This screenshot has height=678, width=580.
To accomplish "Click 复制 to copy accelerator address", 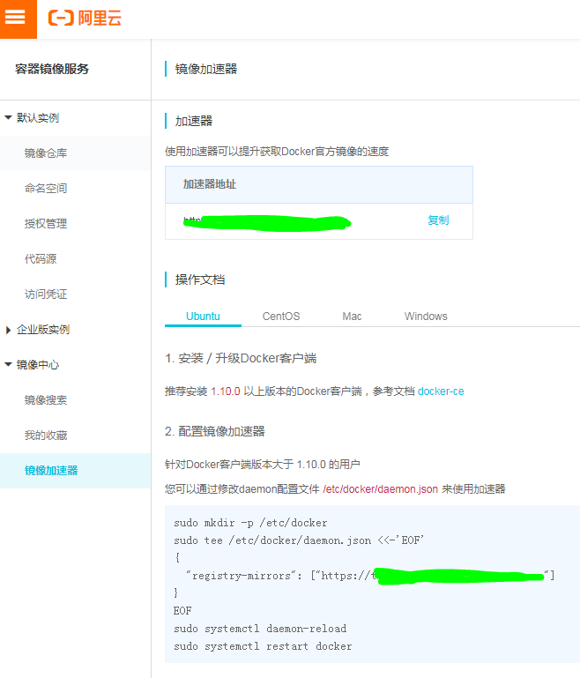I will click(x=438, y=220).
